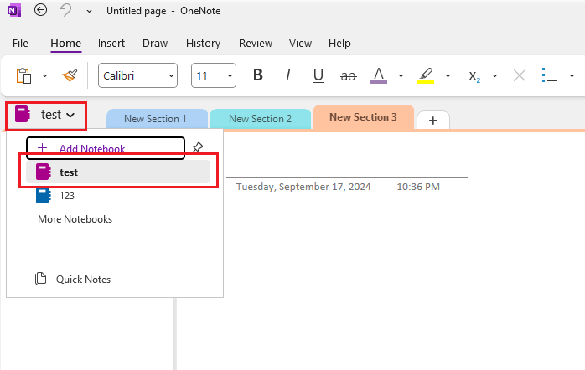Select the New Section 3 tab
585x370 pixels.
[363, 117]
